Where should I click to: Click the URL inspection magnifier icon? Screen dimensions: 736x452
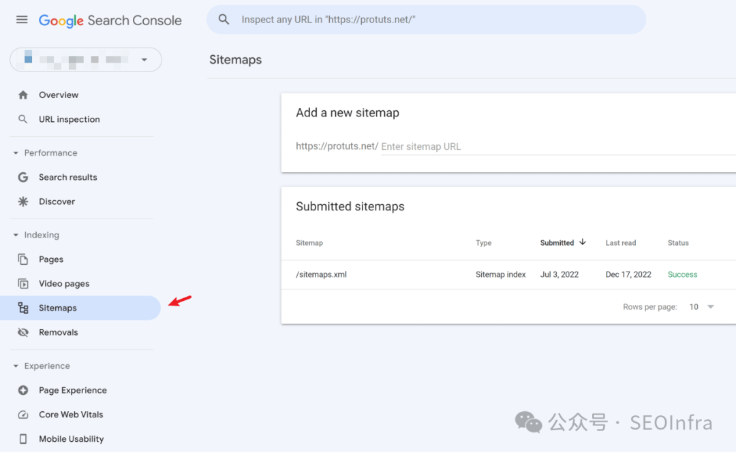(x=22, y=119)
